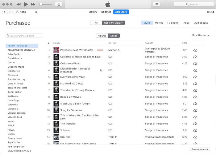Image resolution: width=216 pixels, height=154 pixels.
Task: Download Sleep Like a Baby Tonight
Action: point(195,104)
